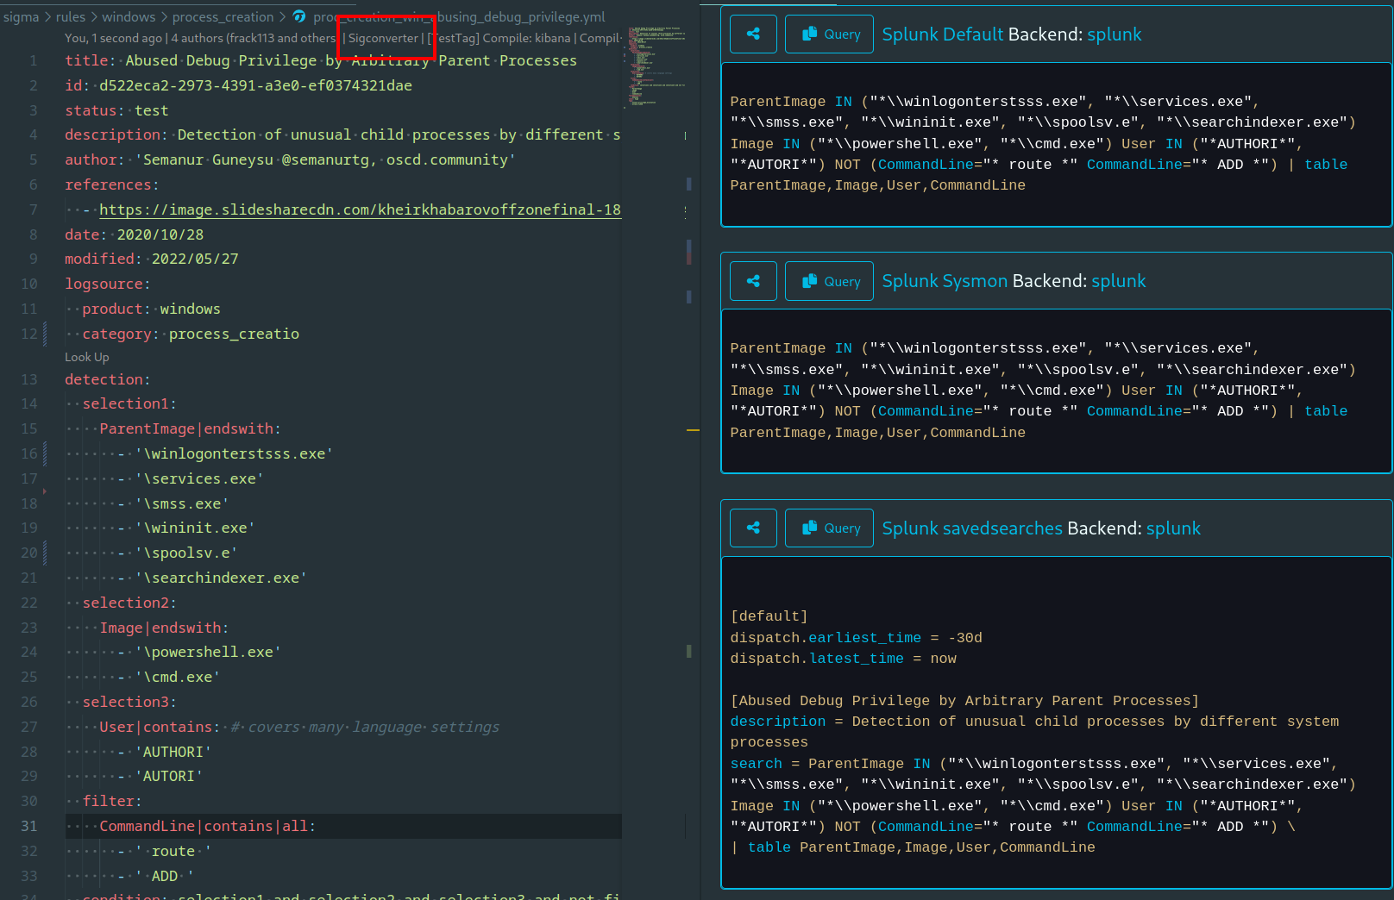The image size is (1394, 900).
Task: Click the 'selection1:' key
Action: [x=129, y=403]
